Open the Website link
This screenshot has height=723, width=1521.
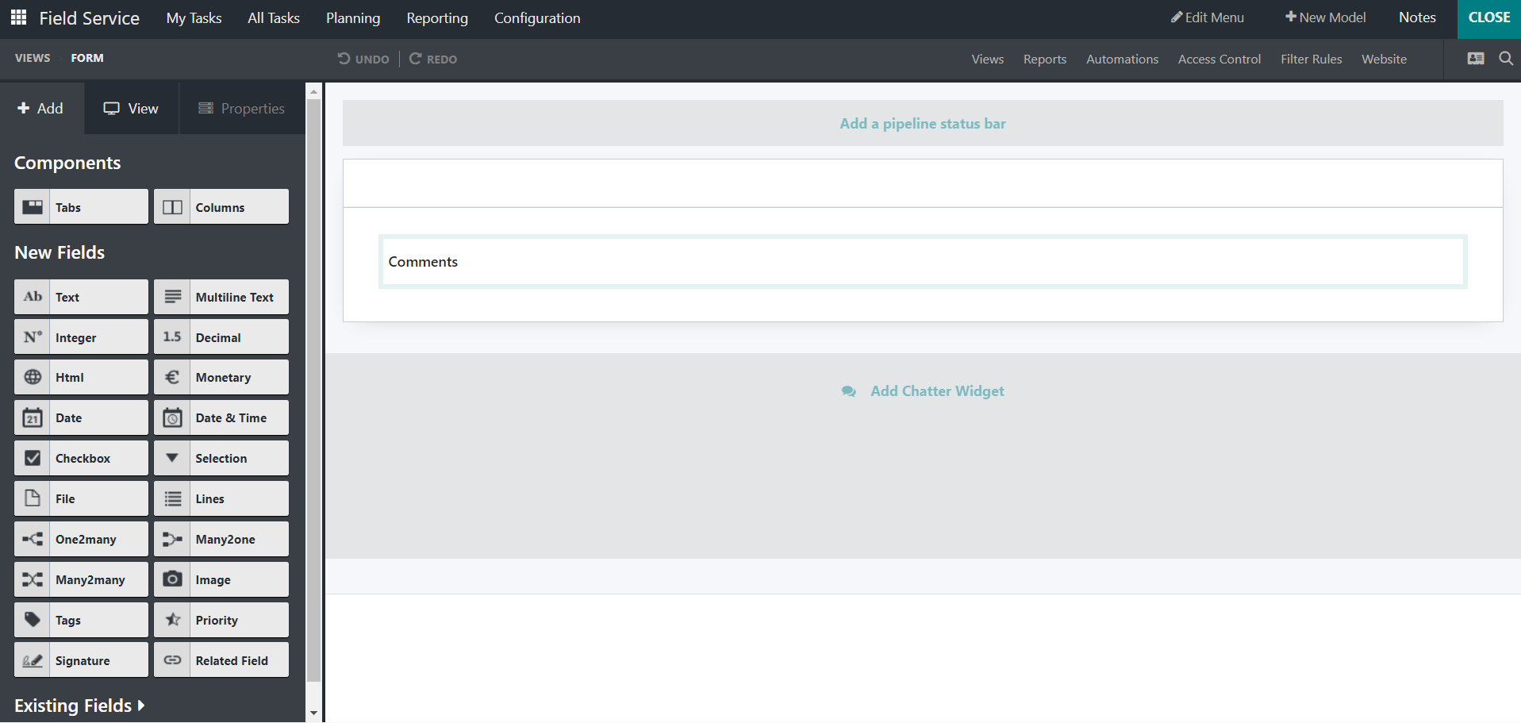(x=1385, y=59)
